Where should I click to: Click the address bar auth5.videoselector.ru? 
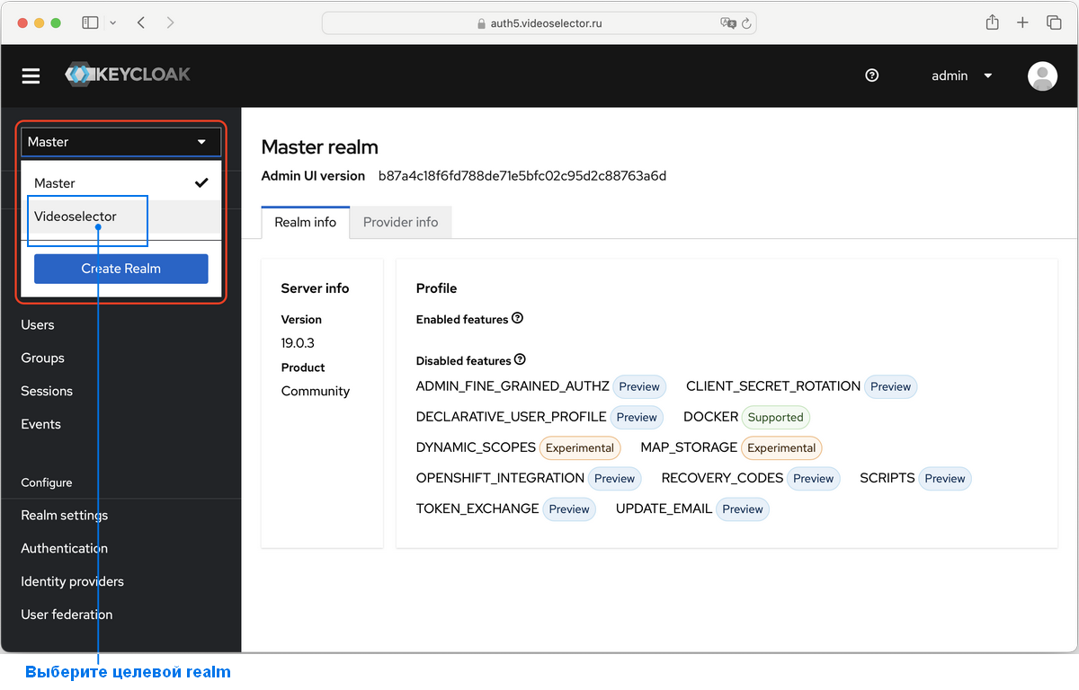point(539,23)
